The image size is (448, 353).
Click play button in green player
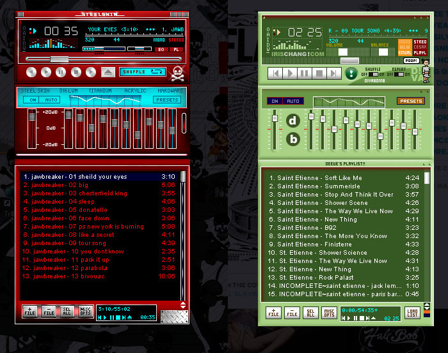(x=290, y=73)
